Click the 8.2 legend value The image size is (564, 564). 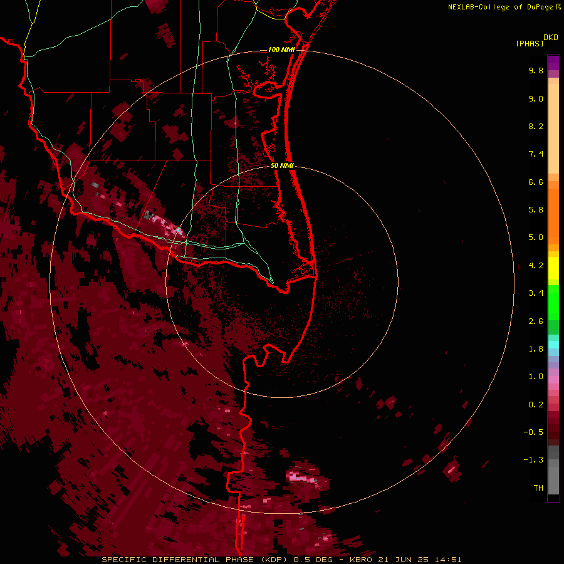coord(536,126)
